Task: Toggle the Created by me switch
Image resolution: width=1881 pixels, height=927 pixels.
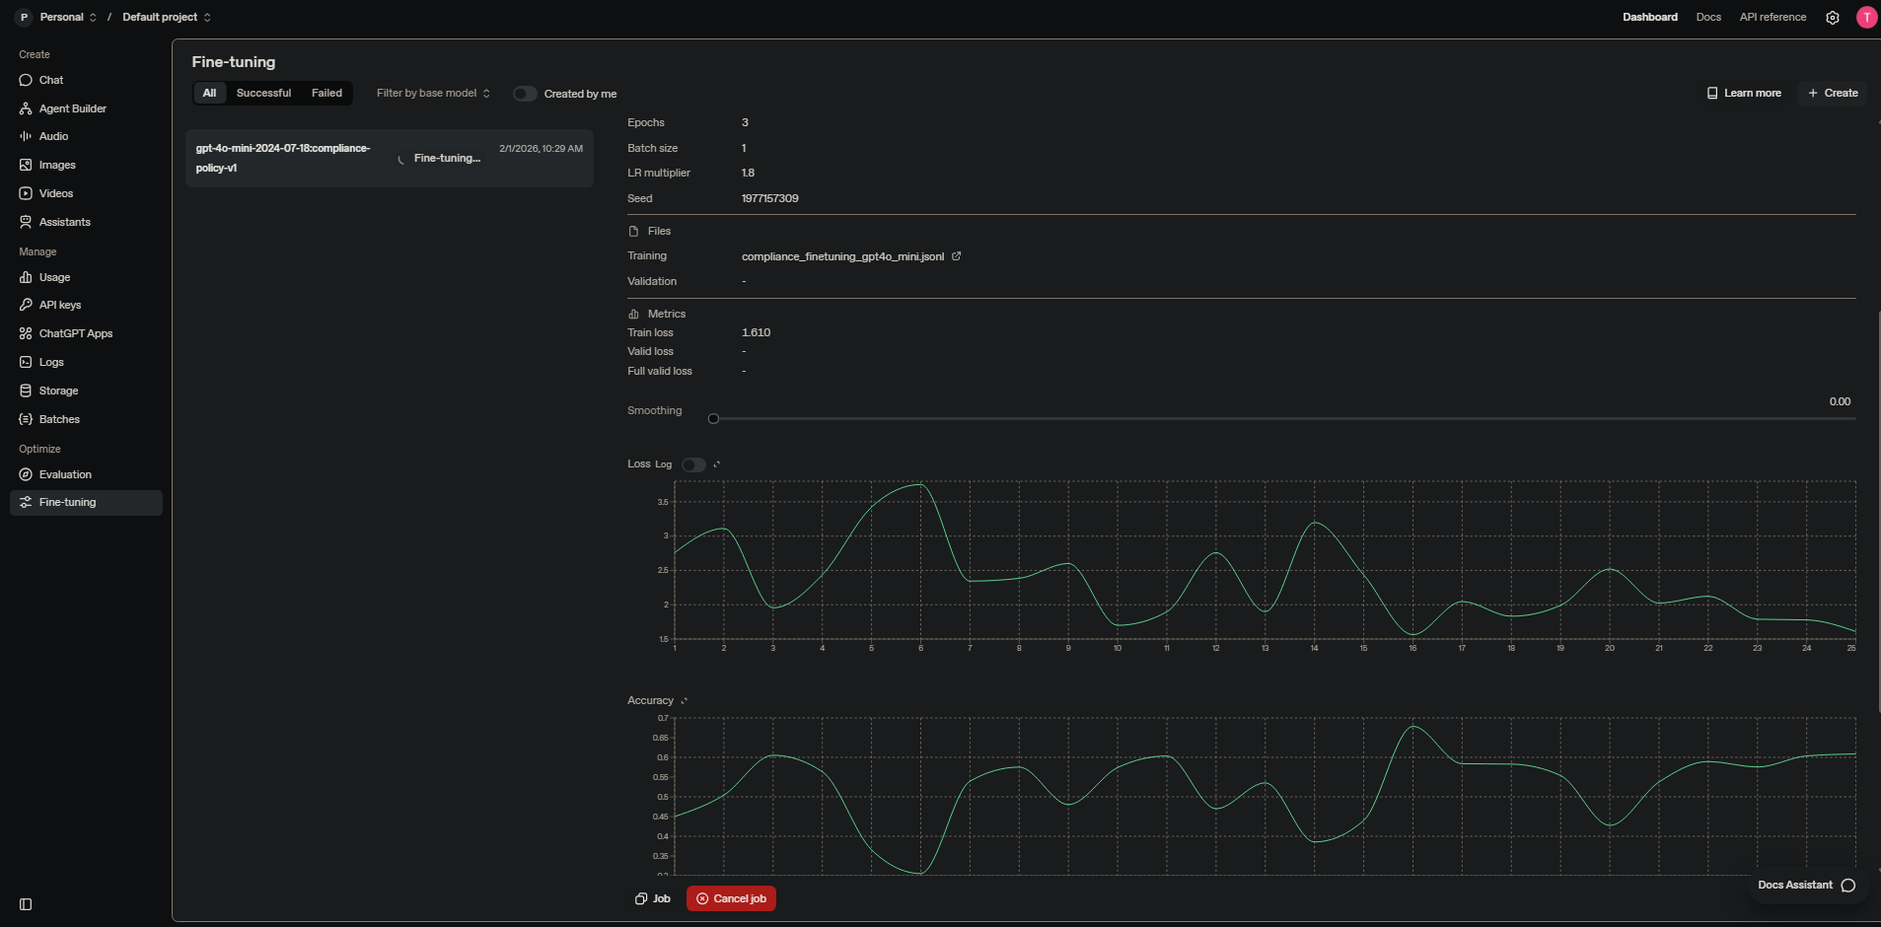Action: pyautogui.click(x=525, y=94)
